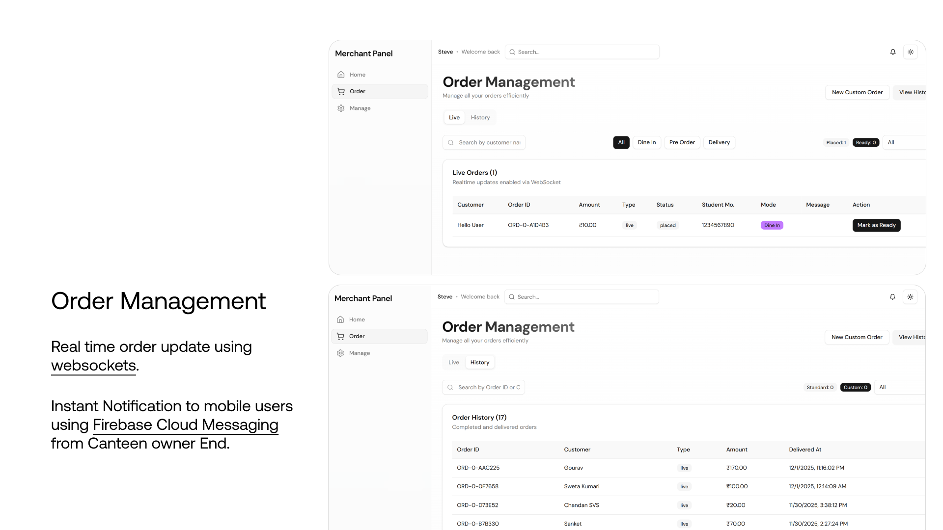Click the bell icon in bottom panel

click(892, 297)
